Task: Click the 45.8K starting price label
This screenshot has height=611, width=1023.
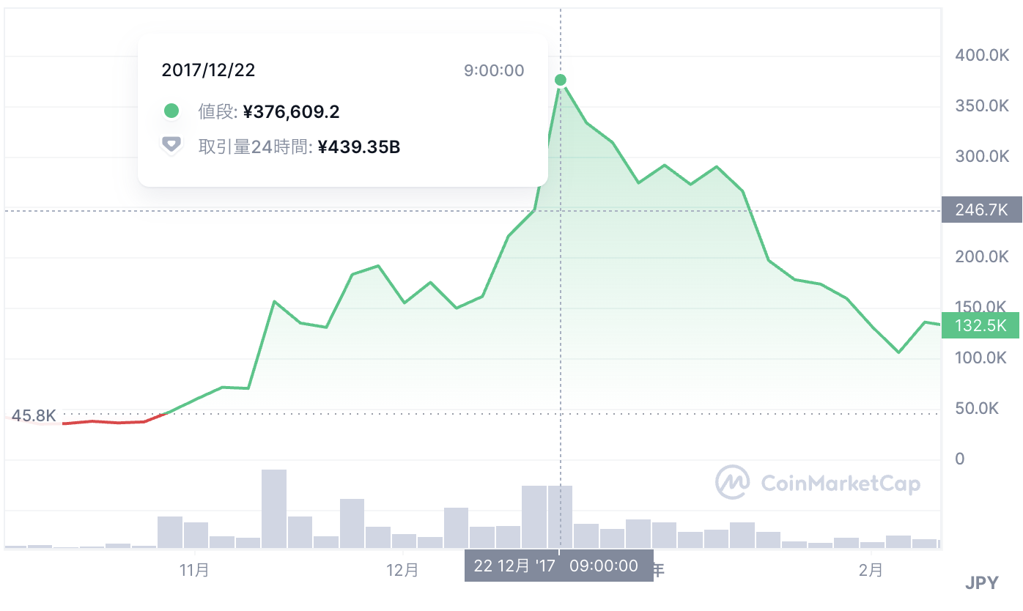Action: click(x=34, y=416)
